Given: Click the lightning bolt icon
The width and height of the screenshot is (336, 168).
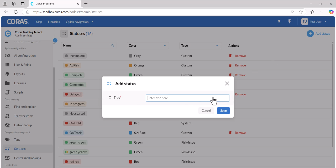Looking at the screenshot, I should [x=290, y=22].
